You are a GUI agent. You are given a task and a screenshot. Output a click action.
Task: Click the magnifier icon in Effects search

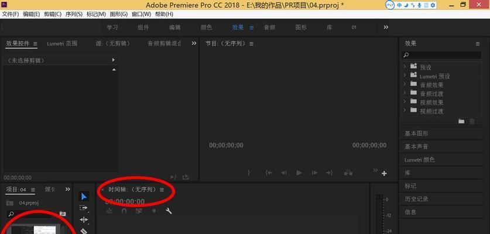point(406,55)
